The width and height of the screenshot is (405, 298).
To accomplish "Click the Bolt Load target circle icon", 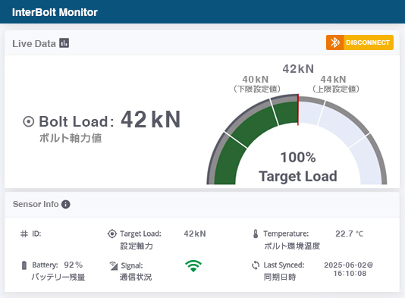I will (x=28, y=121).
